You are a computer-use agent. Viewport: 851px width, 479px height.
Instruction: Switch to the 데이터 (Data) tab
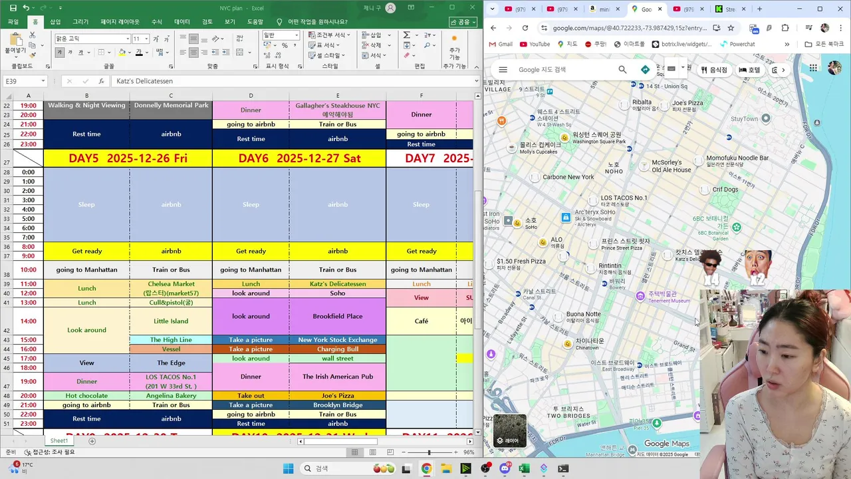[x=182, y=22]
